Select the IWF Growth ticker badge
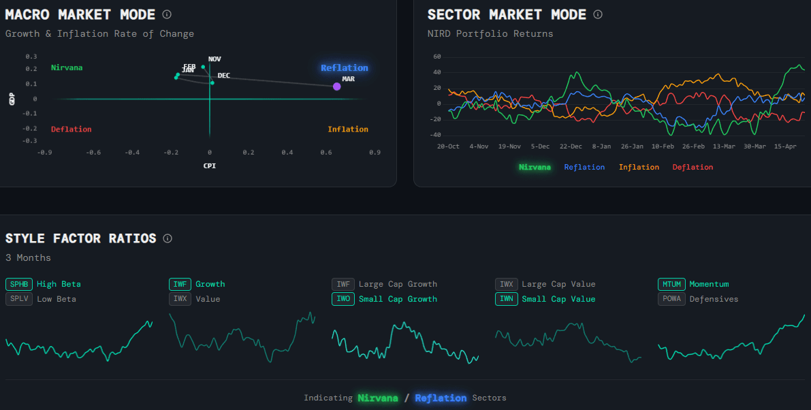The height and width of the screenshot is (410, 811). [180, 284]
